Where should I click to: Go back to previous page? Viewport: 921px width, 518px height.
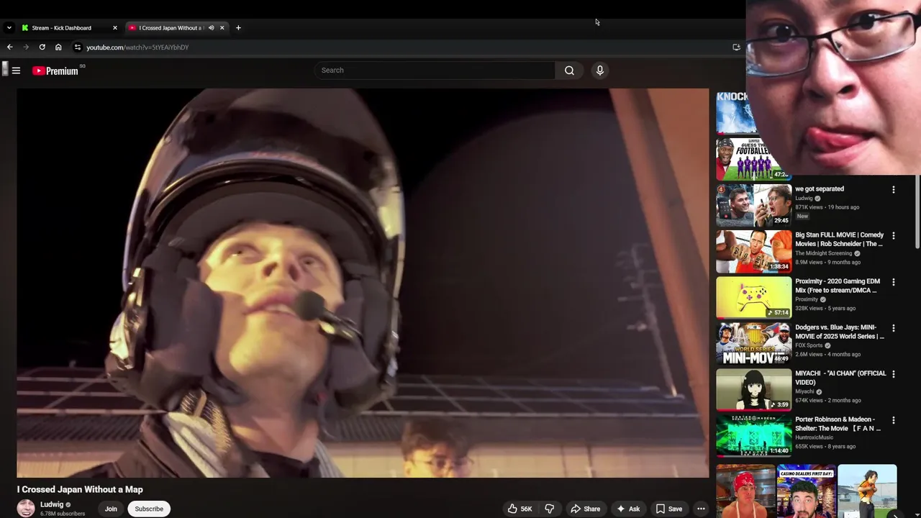pos(9,47)
